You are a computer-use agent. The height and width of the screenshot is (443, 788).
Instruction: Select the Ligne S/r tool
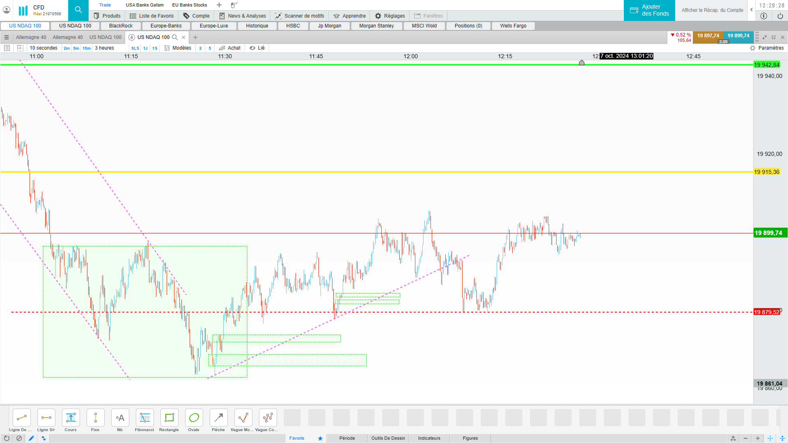46,418
